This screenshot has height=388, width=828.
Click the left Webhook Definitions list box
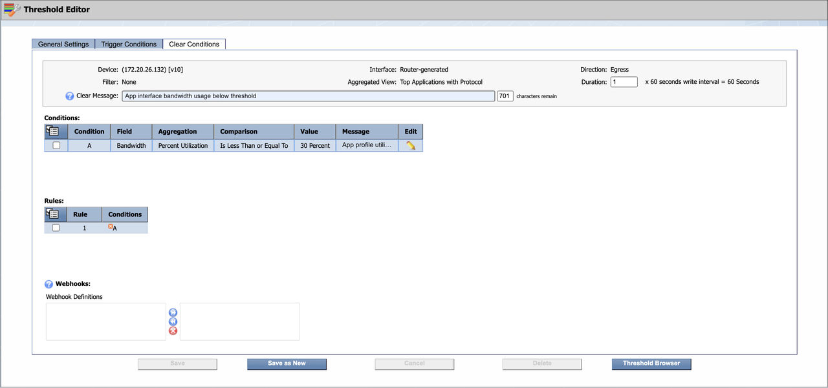point(105,322)
